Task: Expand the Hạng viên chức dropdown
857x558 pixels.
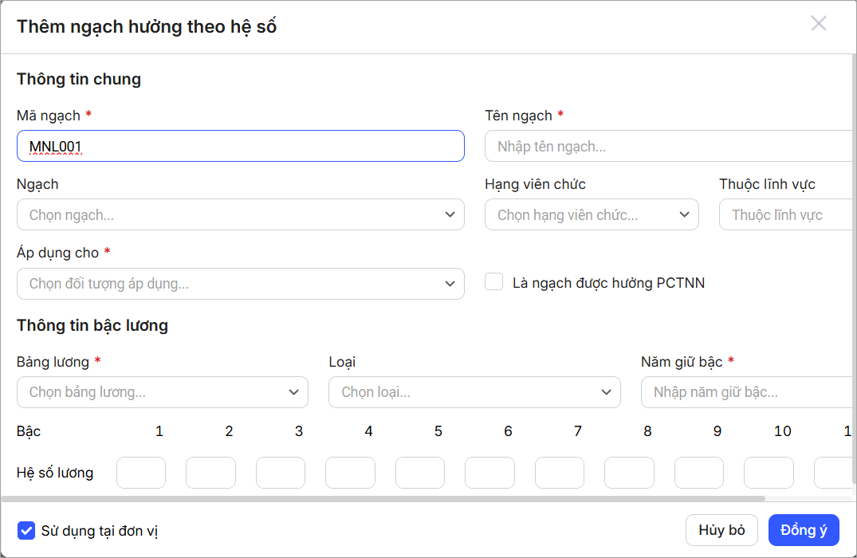Action: coord(592,215)
